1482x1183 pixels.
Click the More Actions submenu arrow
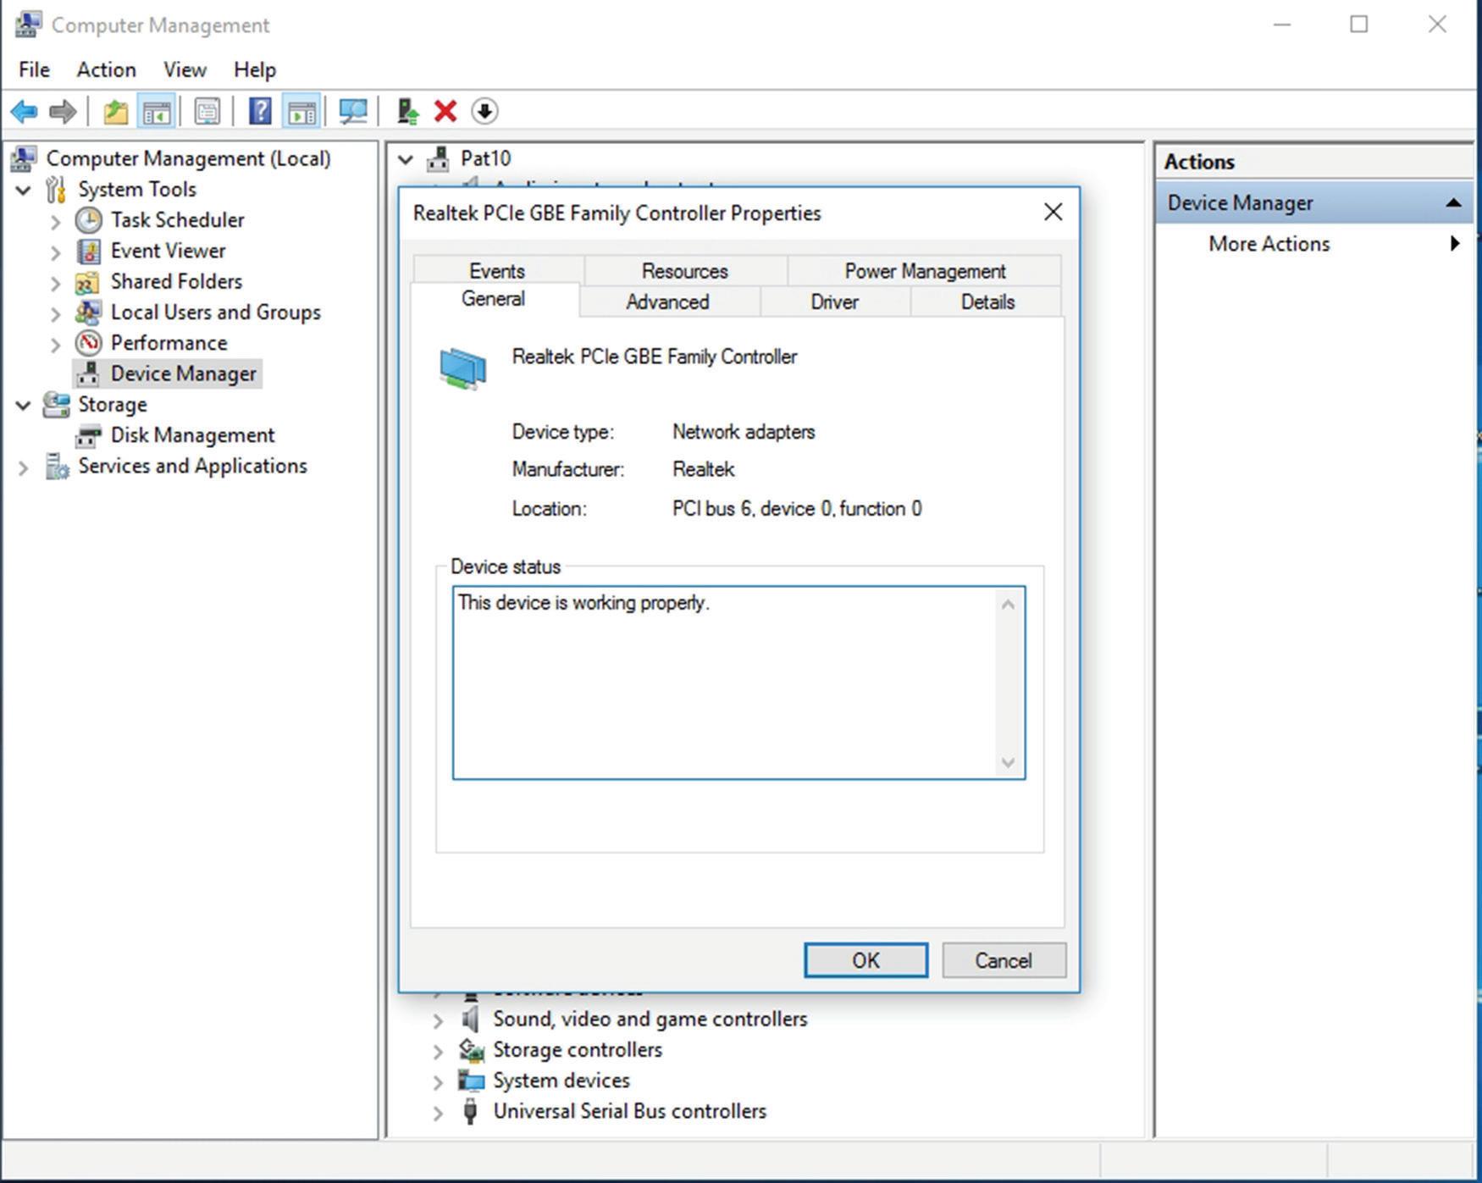[1454, 244]
